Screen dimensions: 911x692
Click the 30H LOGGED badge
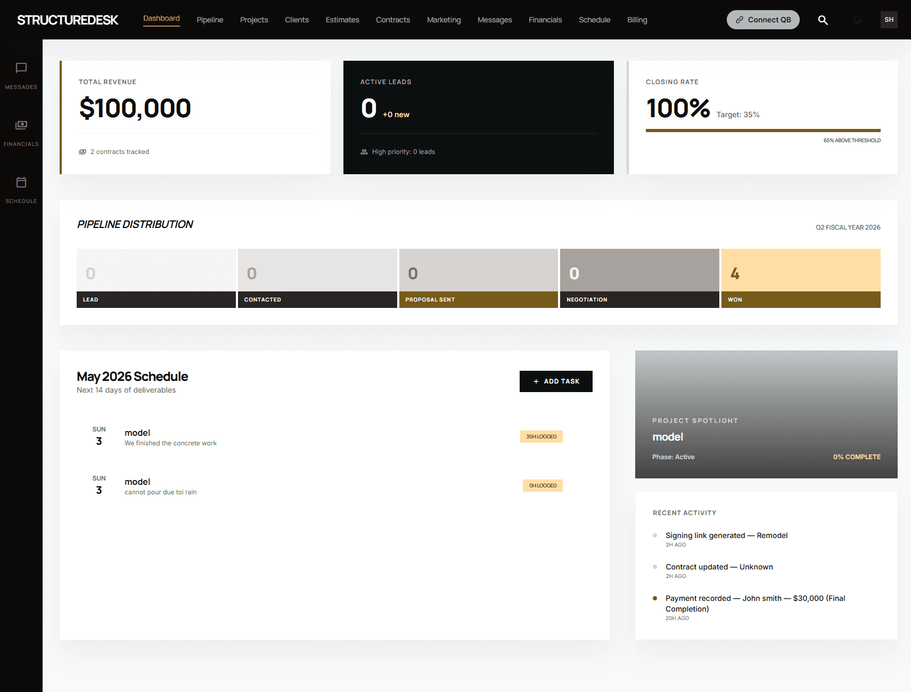[x=541, y=437]
